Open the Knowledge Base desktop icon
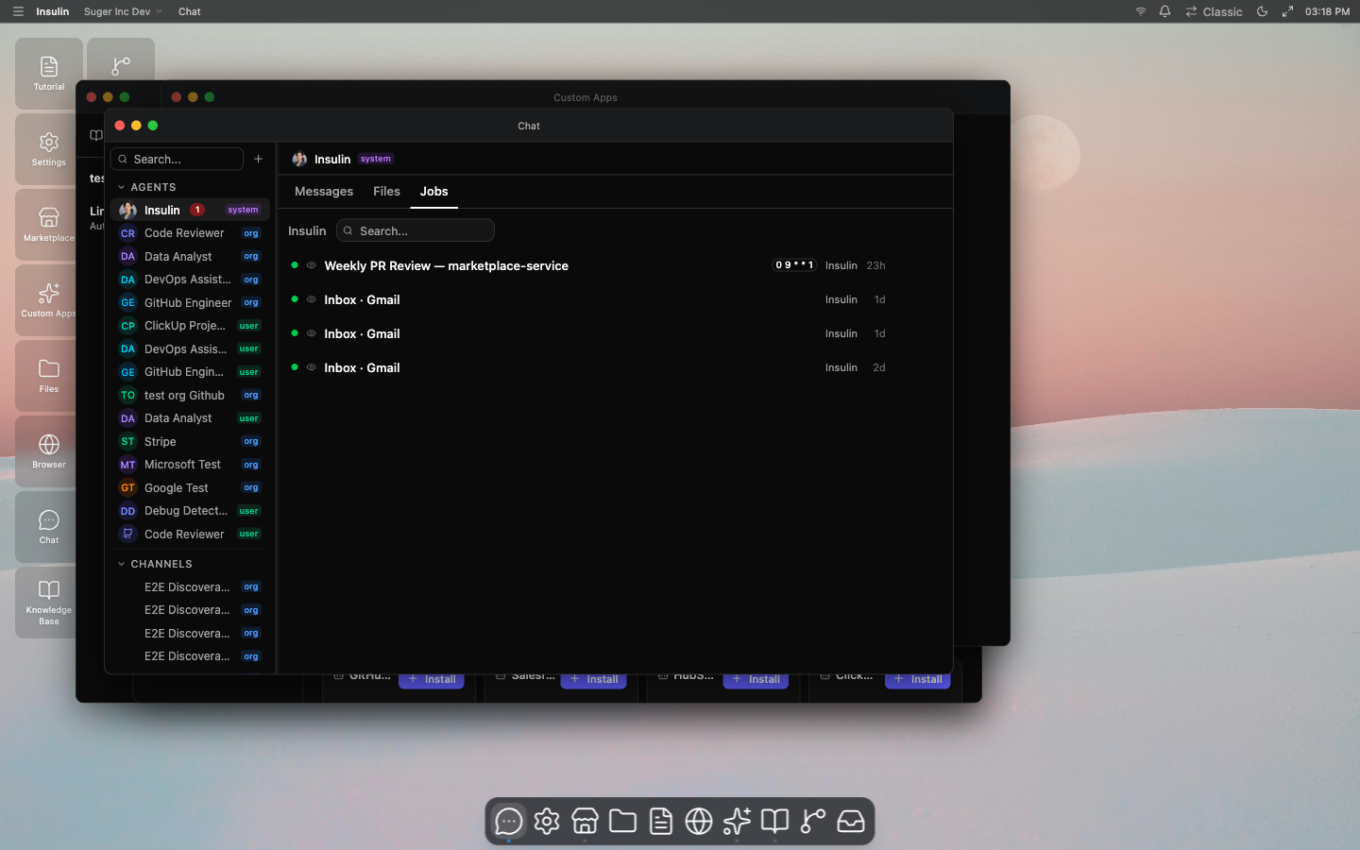The height and width of the screenshot is (850, 1360). pos(48,603)
